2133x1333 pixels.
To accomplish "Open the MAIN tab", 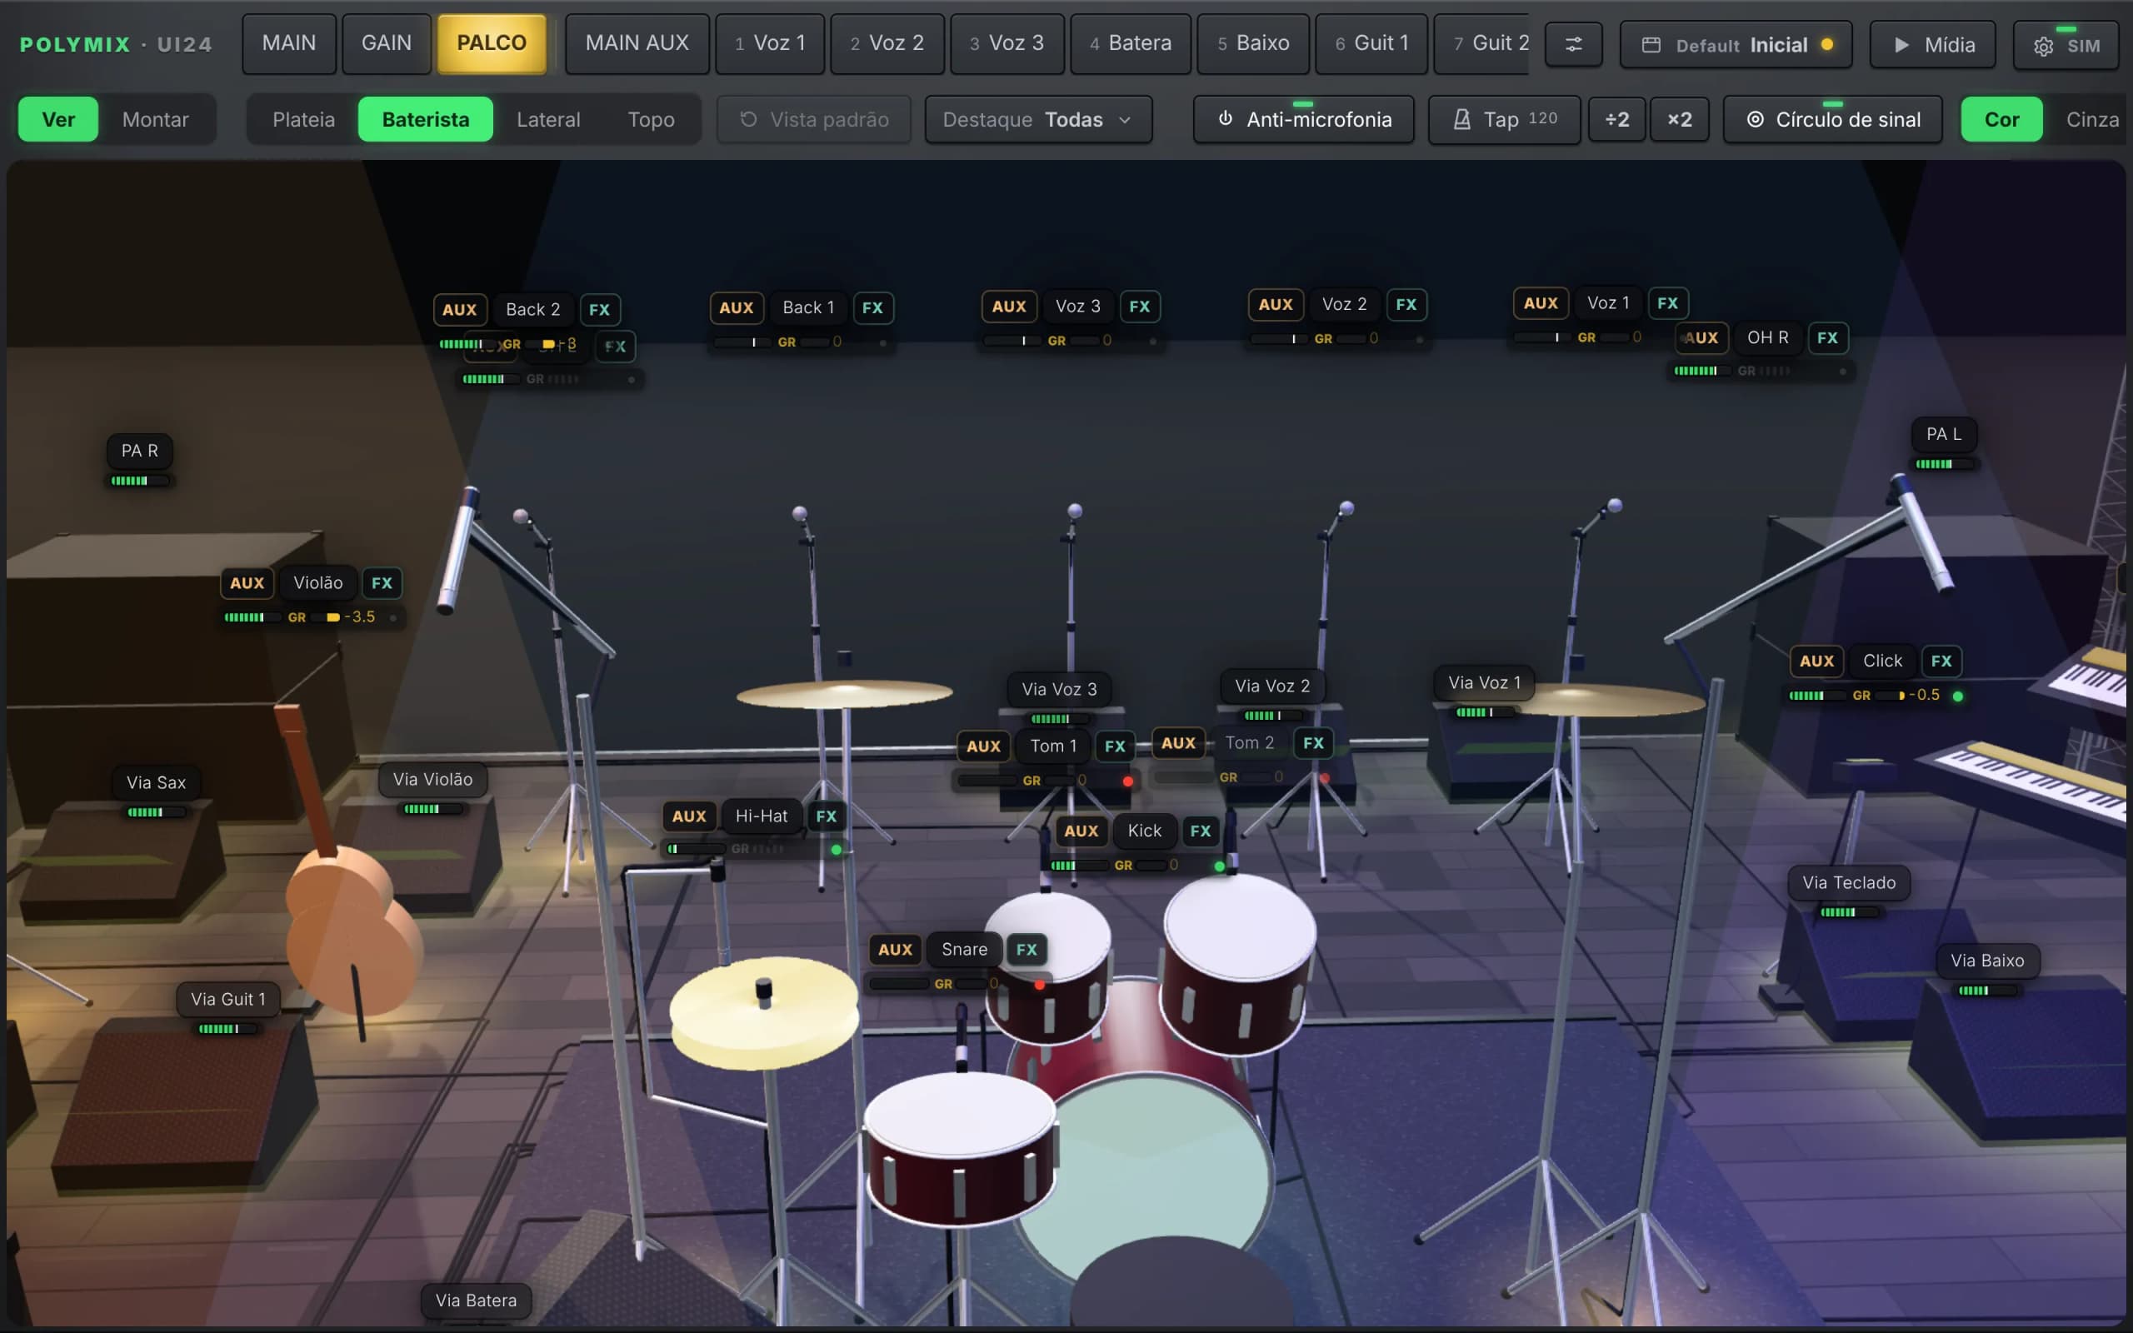I will tap(289, 43).
